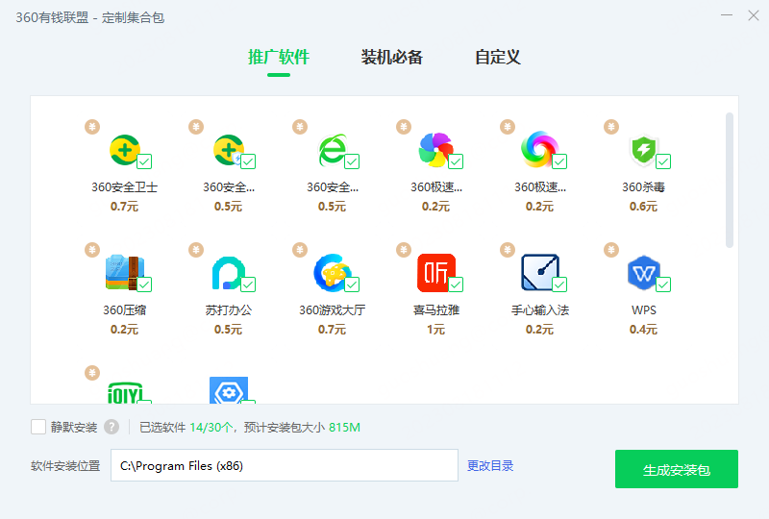Click the 360安全卫士 name label

pos(125,186)
